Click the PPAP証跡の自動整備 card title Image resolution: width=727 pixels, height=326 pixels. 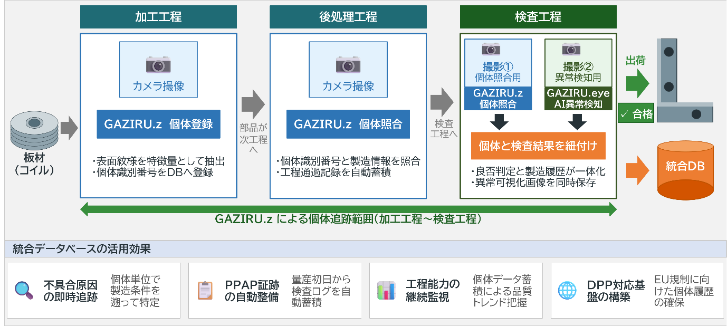coord(252,291)
